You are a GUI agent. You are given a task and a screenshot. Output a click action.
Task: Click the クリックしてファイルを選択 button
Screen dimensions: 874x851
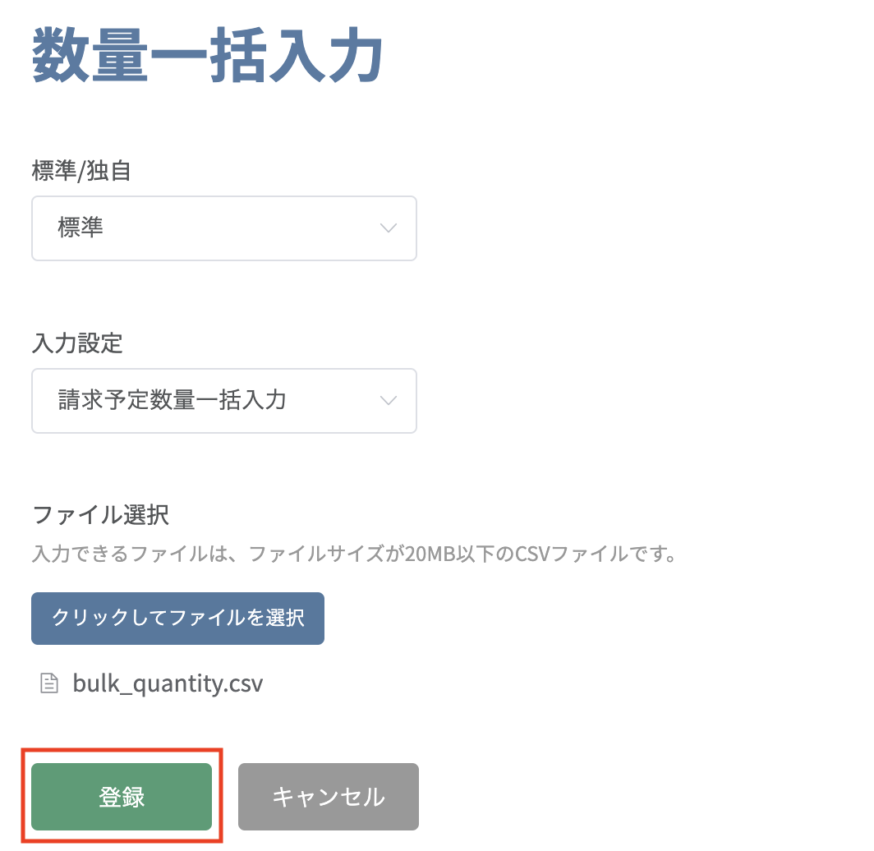click(x=177, y=618)
